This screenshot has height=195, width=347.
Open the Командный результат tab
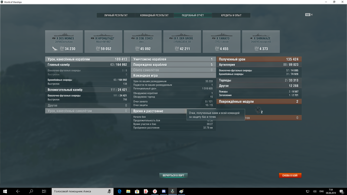(154, 15)
